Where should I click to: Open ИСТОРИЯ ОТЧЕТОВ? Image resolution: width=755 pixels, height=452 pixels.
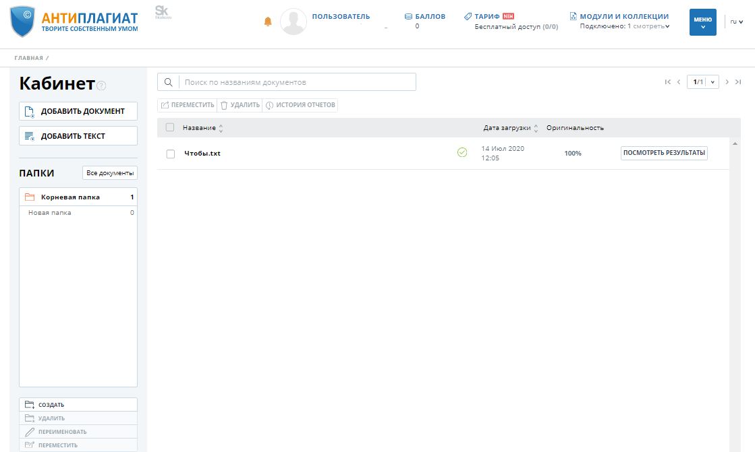300,105
